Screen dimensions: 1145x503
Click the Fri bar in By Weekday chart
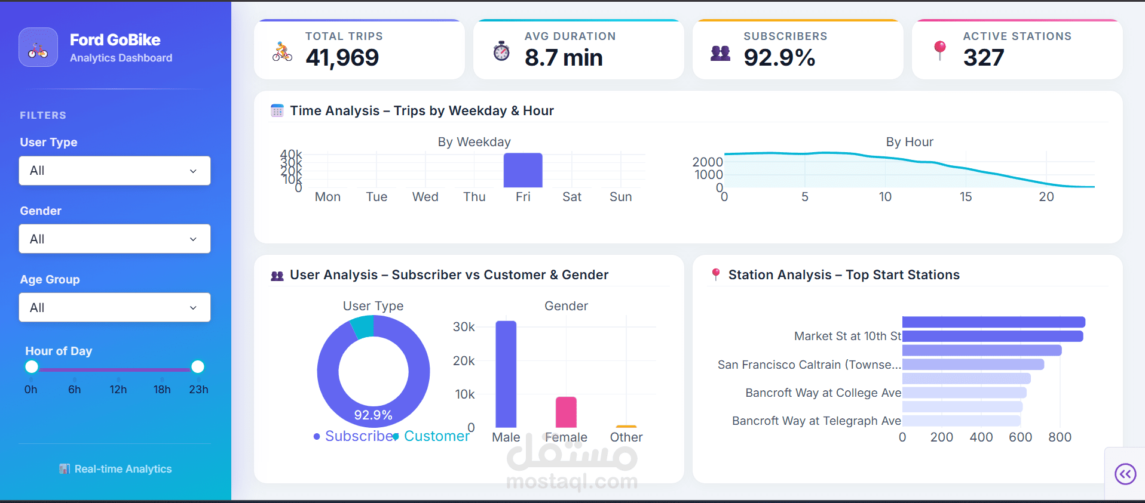click(523, 170)
